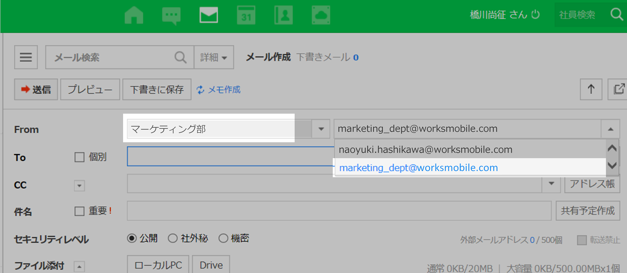This screenshot has height=273, width=627.
Task: Open the Drive cloud icon
Action: click(321, 16)
